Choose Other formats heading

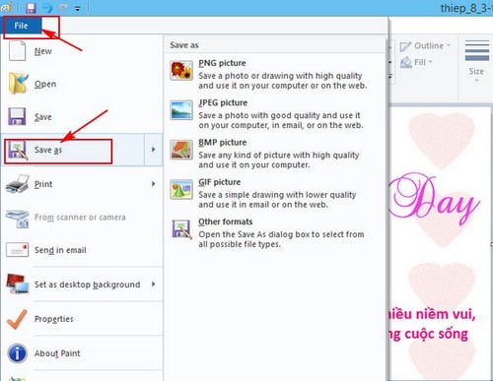click(226, 222)
